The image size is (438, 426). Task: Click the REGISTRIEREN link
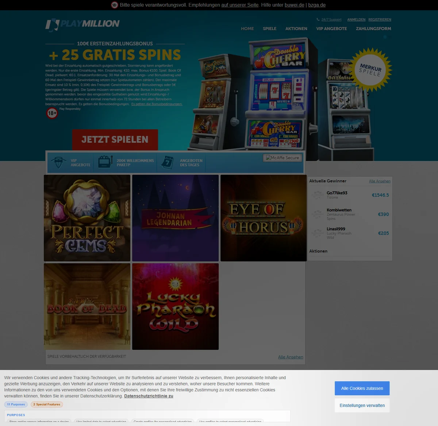[380, 20]
